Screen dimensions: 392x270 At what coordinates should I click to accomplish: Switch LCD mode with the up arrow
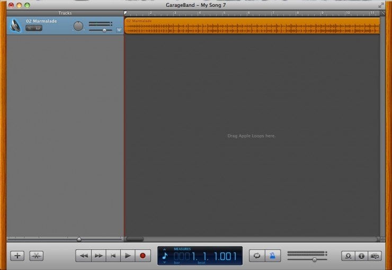[x=165, y=249]
